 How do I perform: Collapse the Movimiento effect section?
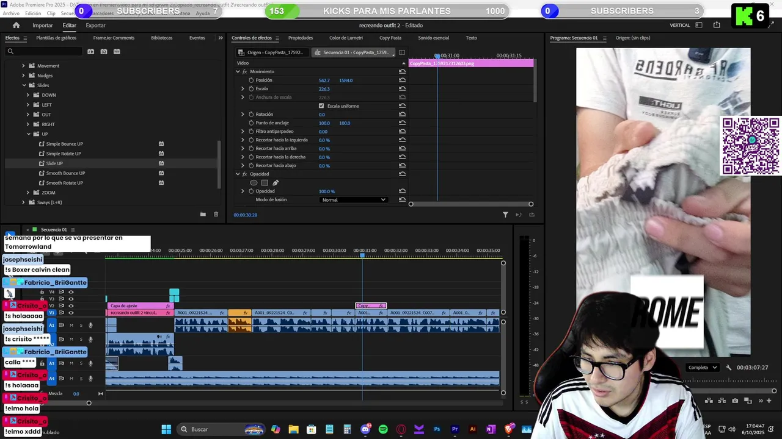[x=238, y=72]
